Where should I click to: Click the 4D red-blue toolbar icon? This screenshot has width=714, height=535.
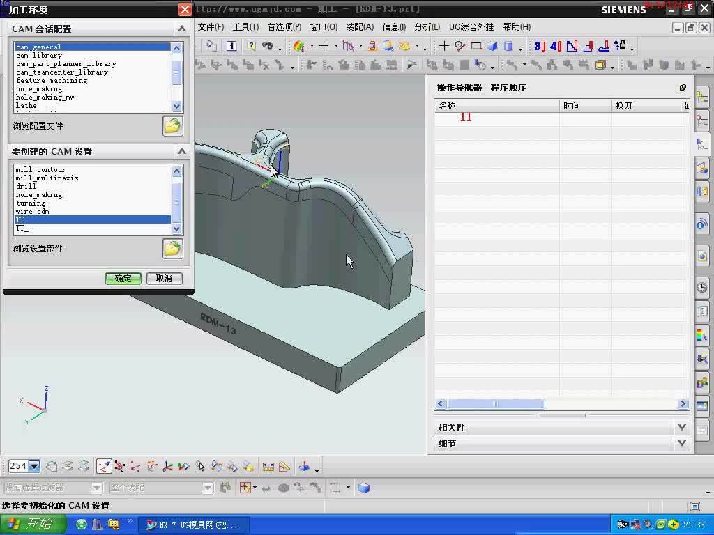[556, 46]
